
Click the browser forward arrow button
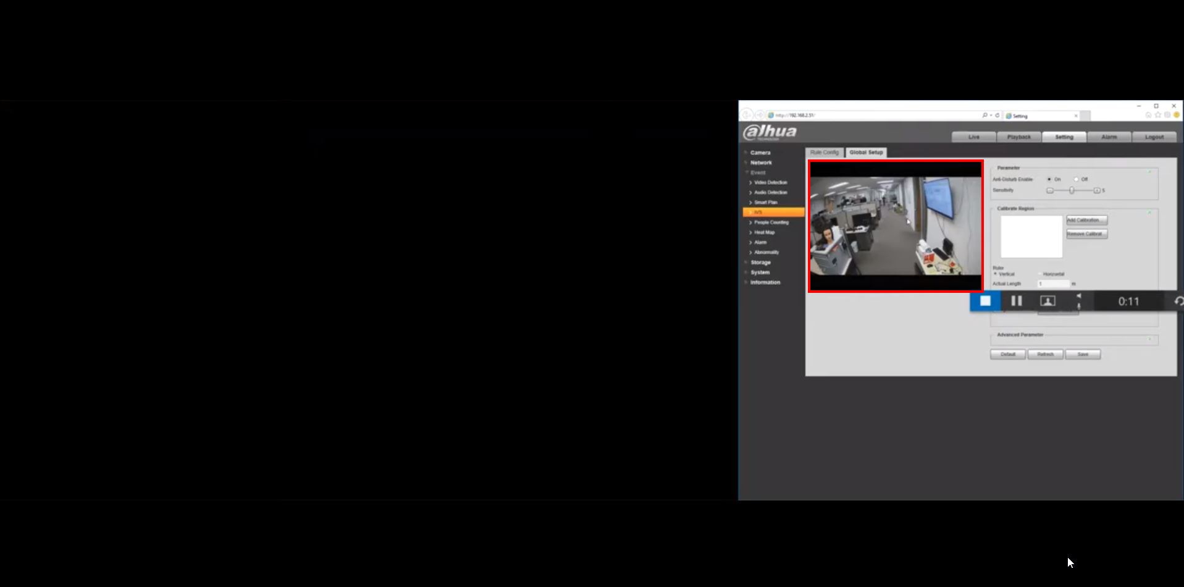coord(760,115)
